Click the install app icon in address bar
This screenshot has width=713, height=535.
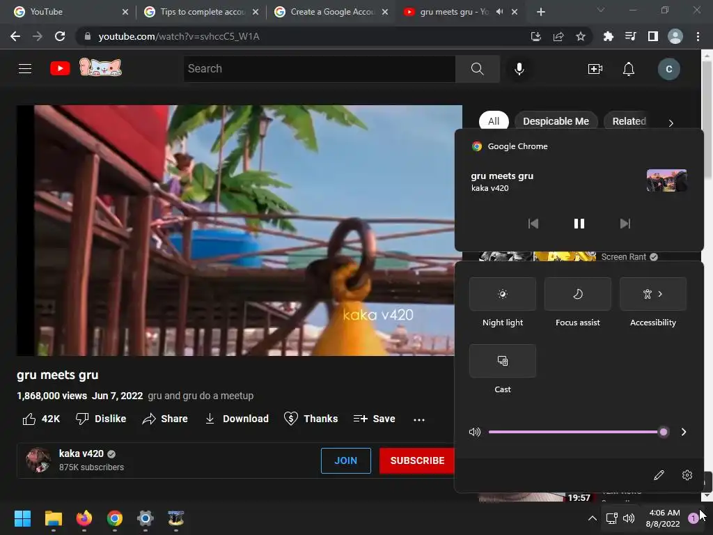coord(536,36)
